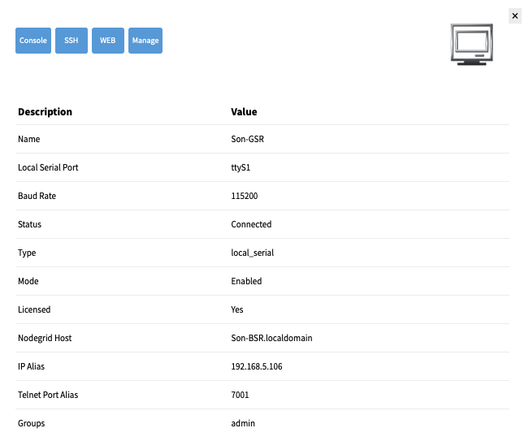Select the local_serial type value
Image resolution: width=529 pixels, height=441 pixels.
click(x=253, y=253)
